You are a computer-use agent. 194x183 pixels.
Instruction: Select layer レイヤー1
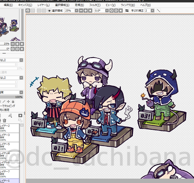(10, 181)
